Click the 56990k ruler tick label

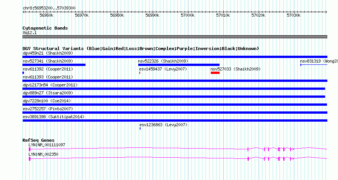point(152,16)
